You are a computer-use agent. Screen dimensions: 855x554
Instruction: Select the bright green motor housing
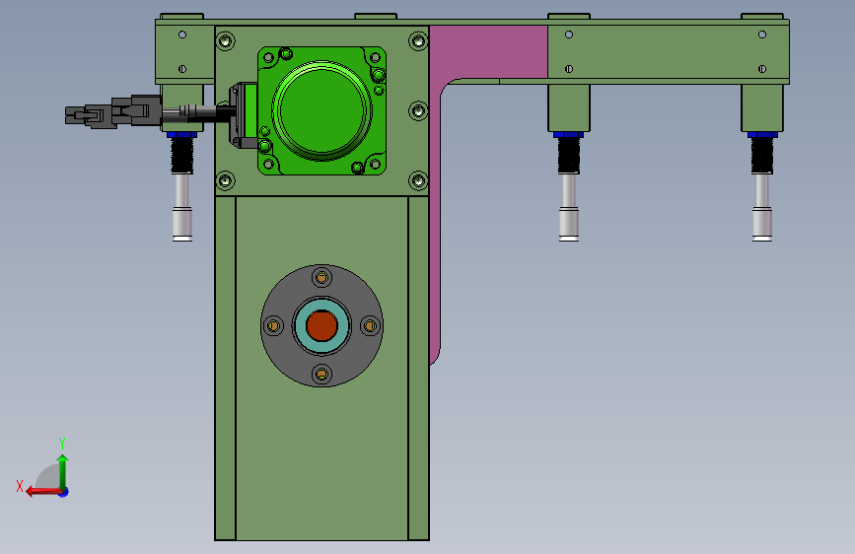(x=321, y=110)
